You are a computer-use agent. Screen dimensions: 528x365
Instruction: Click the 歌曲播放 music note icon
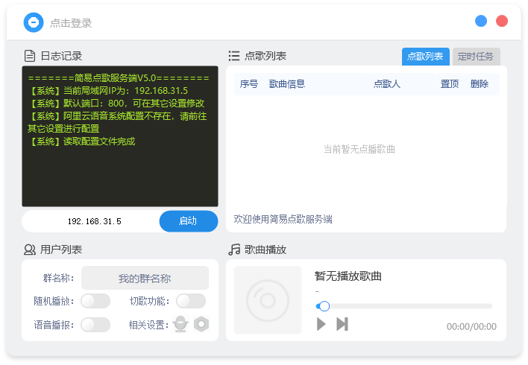pyautogui.click(x=234, y=250)
